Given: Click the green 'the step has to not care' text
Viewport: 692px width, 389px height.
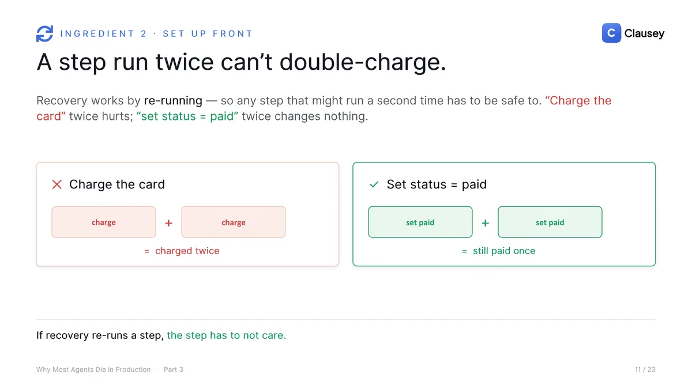Looking at the screenshot, I should click(x=226, y=335).
